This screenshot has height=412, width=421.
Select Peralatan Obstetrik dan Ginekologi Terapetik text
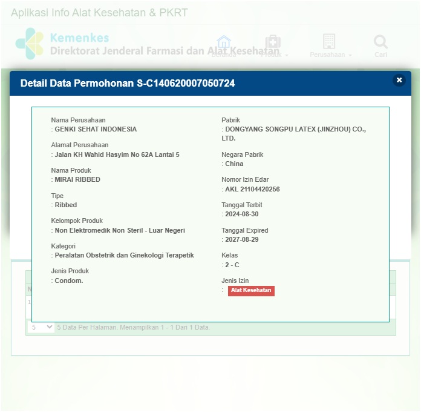pyautogui.click(x=124, y=255)
